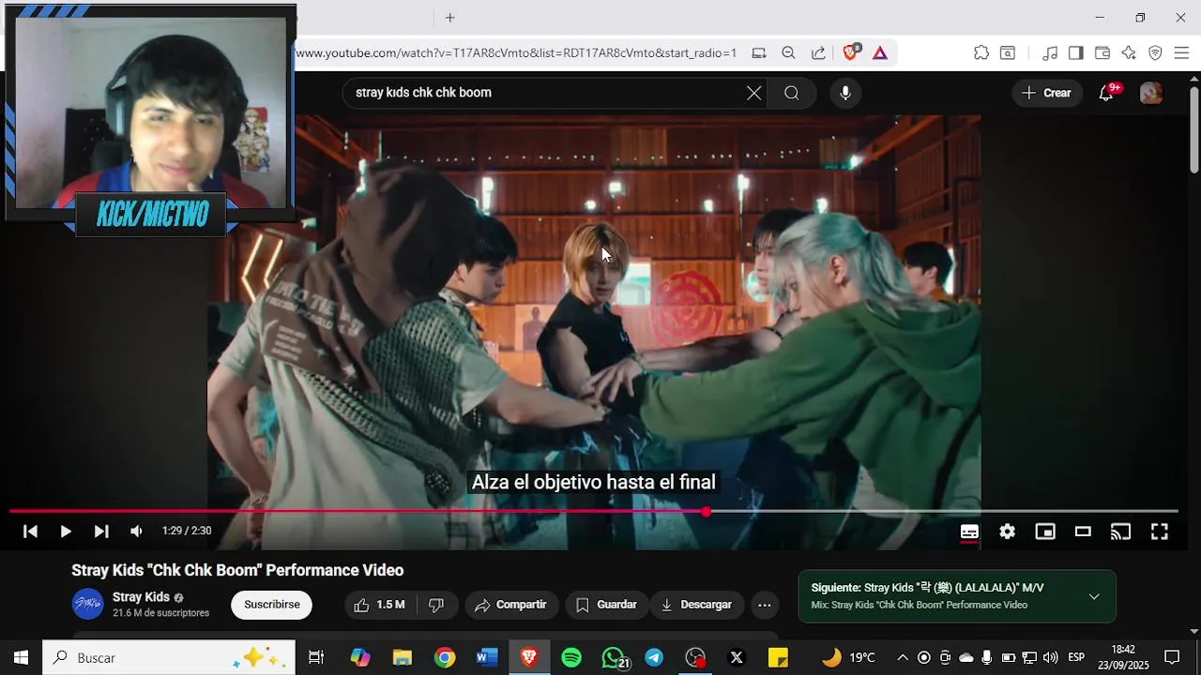Click the Suscribirse button
The width and height of the screenshot is (1201, 675).
272,605
